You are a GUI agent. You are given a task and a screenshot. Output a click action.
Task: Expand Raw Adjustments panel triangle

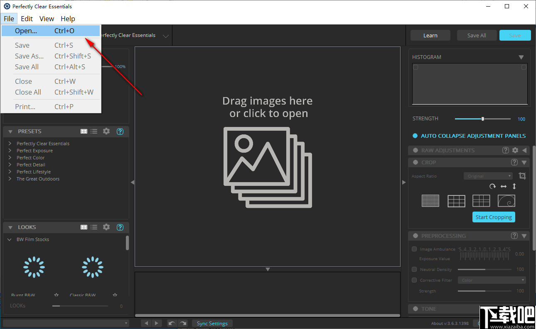(524, 150)
